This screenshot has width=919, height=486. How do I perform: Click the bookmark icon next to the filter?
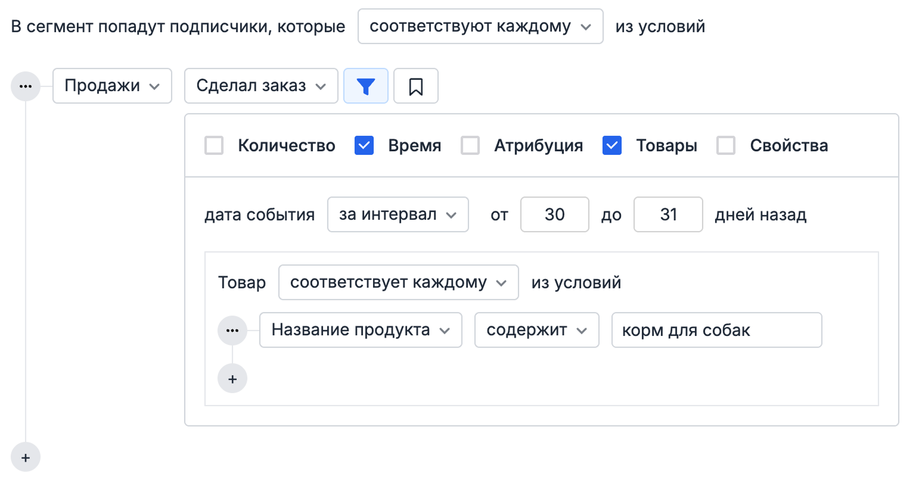pos(415,86)
